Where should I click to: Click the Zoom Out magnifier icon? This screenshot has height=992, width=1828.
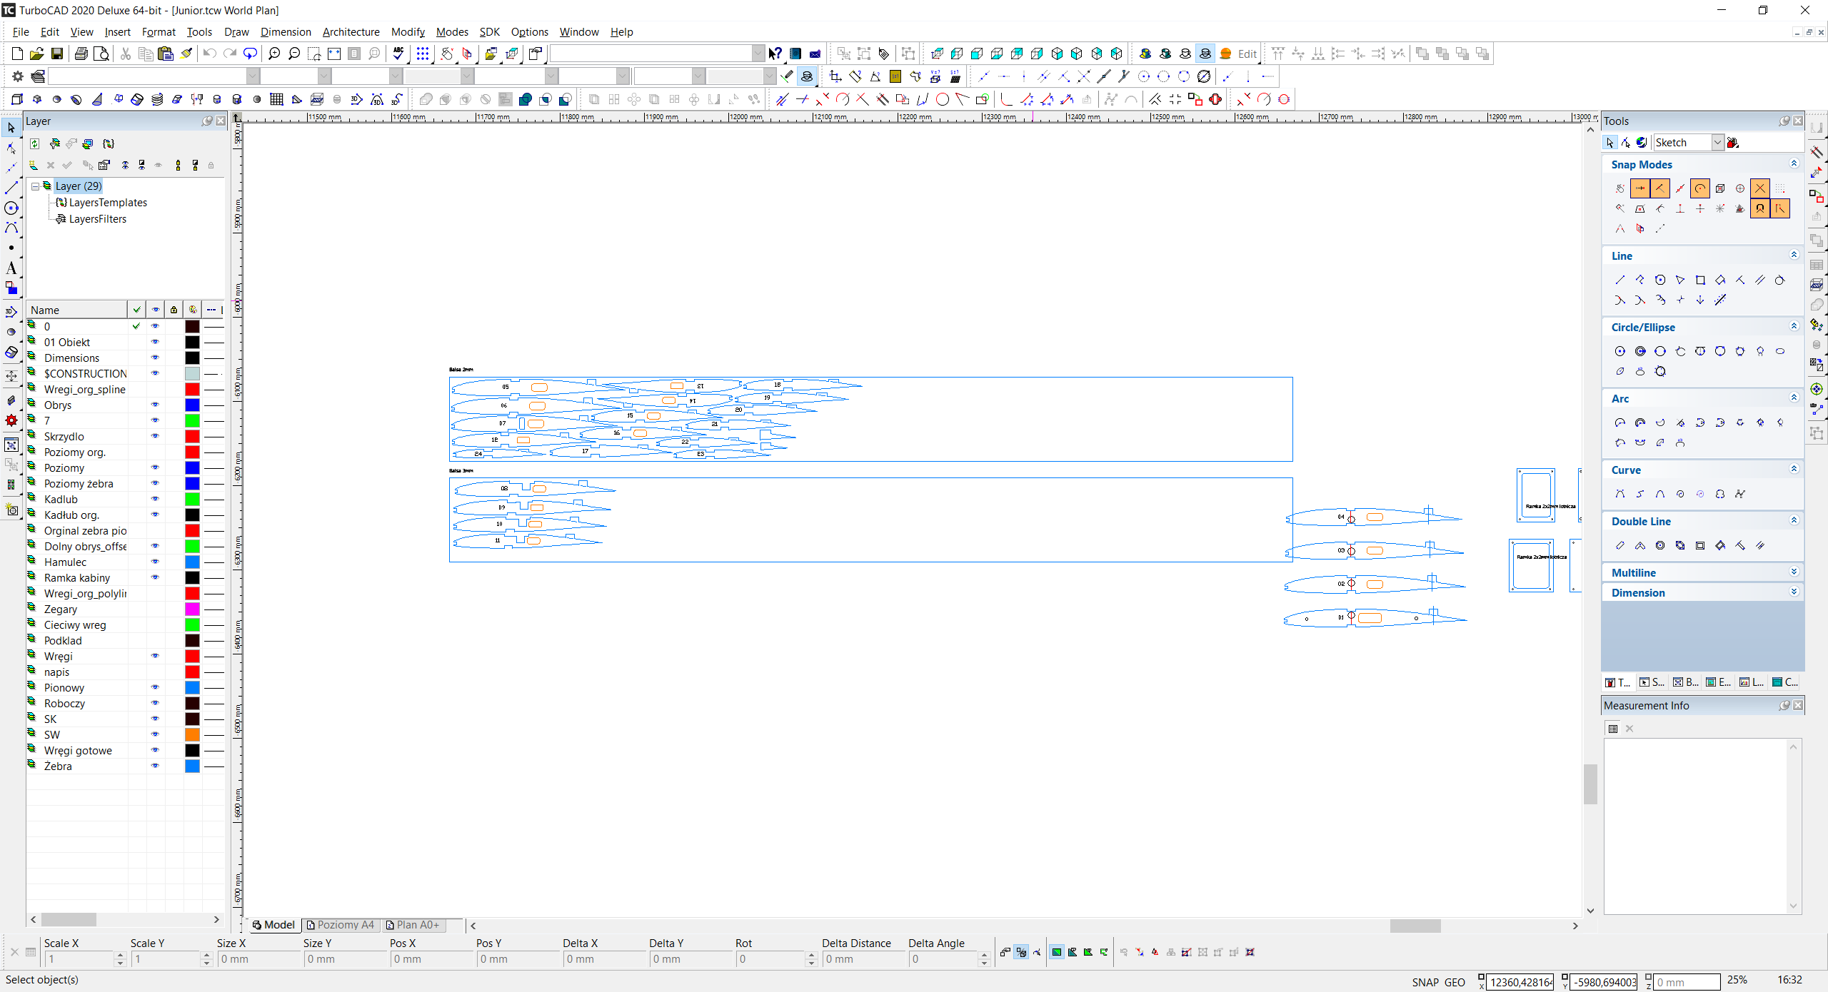tap(294, 54)
